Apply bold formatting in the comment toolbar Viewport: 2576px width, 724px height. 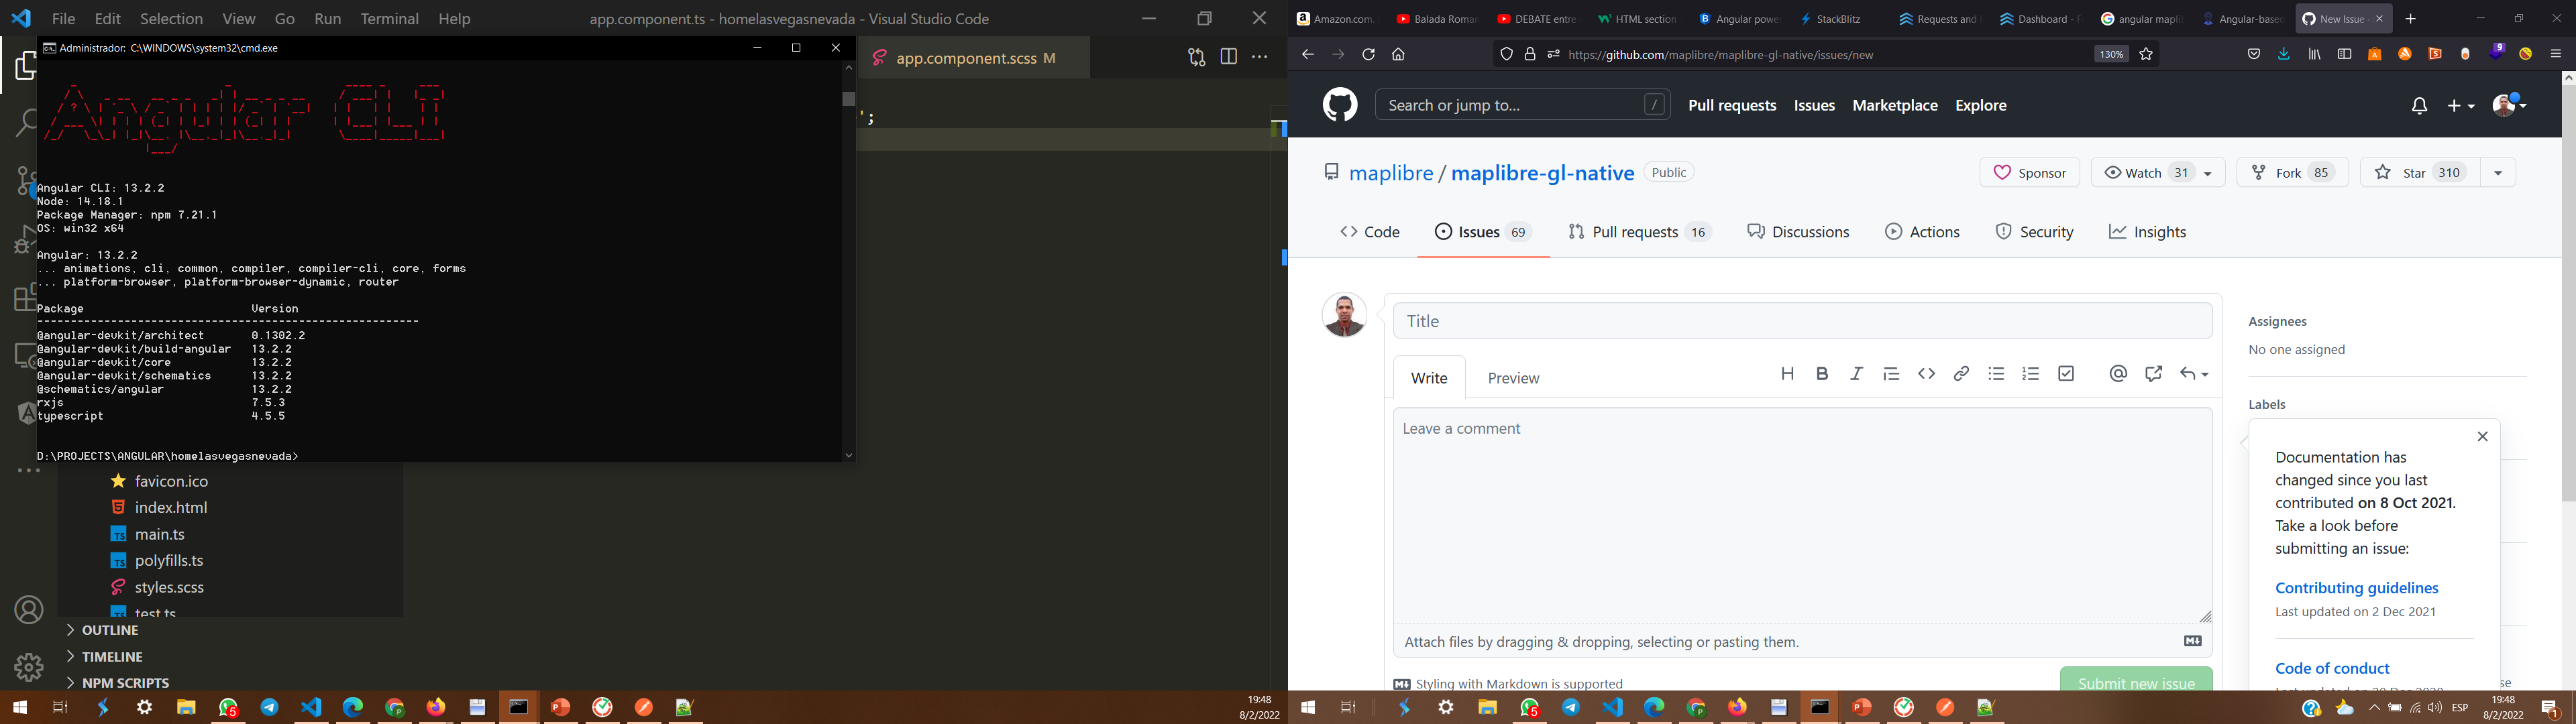click(1822, 373)
